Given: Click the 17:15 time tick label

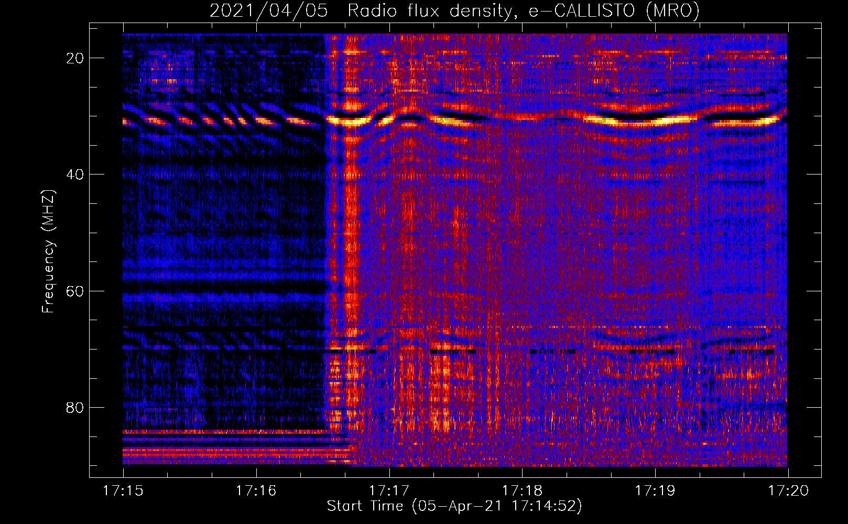Looking at the screenshot, I should pos(123,491).
